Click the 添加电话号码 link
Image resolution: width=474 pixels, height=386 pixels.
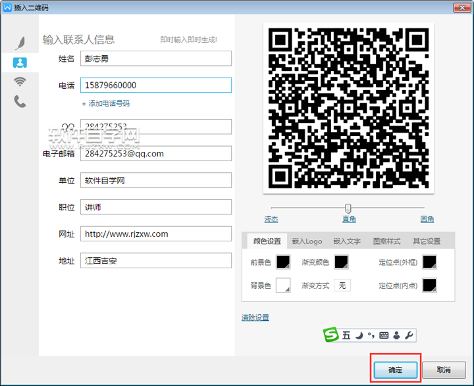tap(105, 103)
